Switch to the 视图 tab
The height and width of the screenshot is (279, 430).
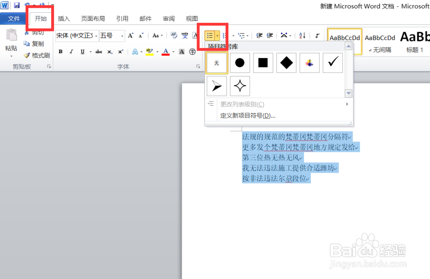192,19
